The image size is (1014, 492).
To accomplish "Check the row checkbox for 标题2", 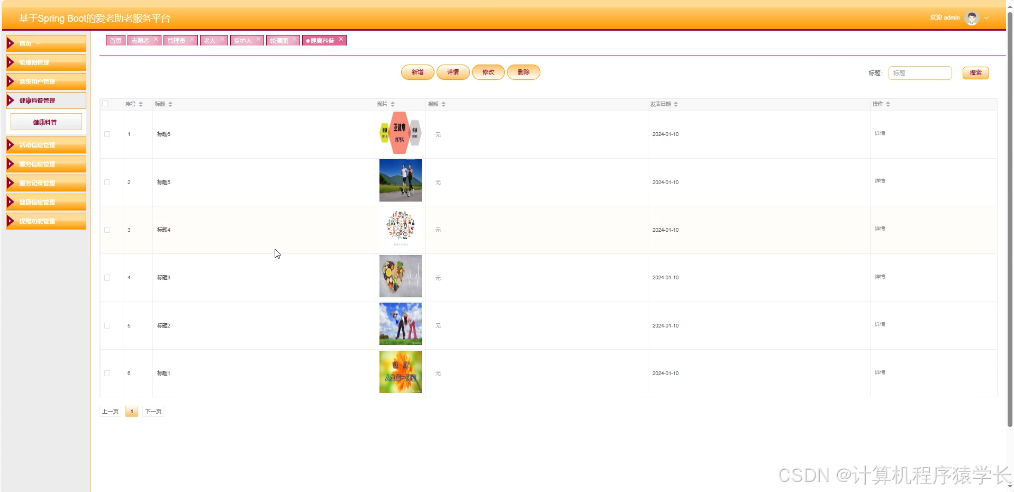I will click(x=107, y=326).
